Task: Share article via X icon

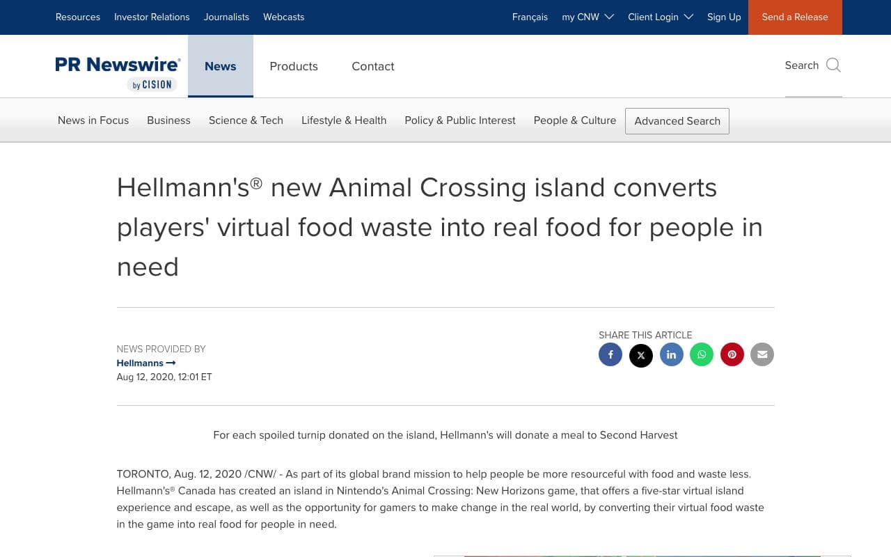Action: [641, 355]
